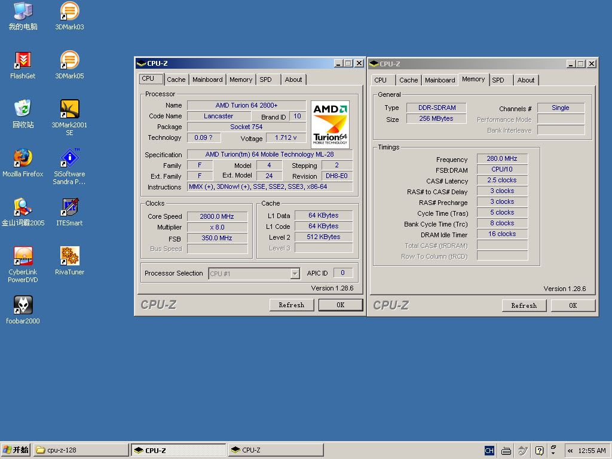Click the Level 2 cache value 512 KBytes

(323, 237)
